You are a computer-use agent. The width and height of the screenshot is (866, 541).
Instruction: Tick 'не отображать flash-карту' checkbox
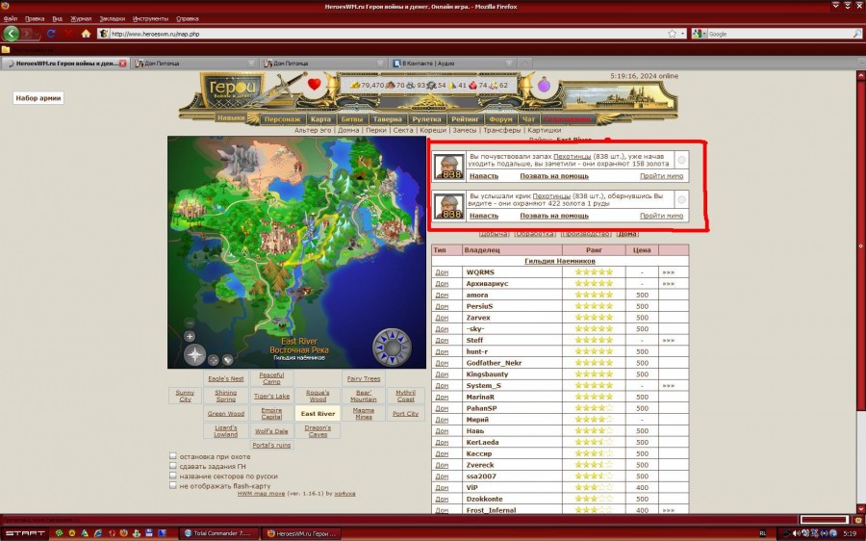tap(173, 484)
